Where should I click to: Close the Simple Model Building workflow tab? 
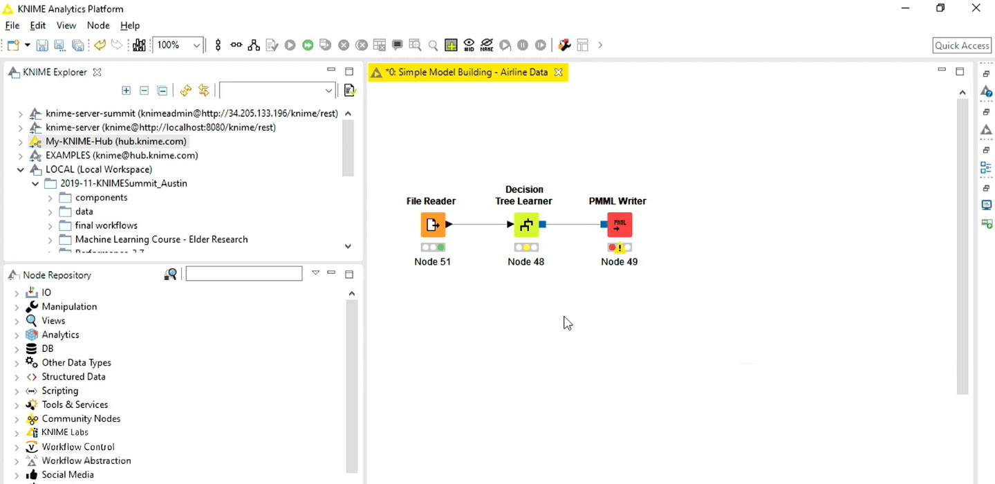click(559, 72)
